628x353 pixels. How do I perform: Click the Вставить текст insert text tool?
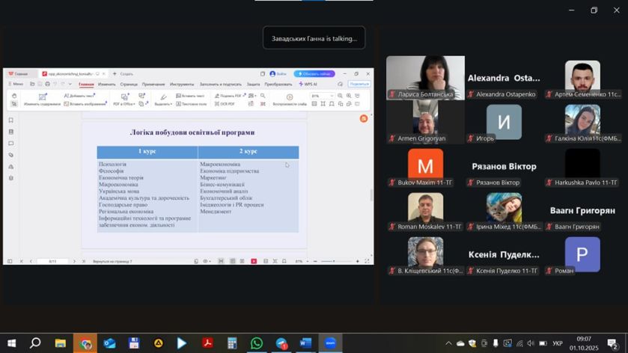coord(190,96)
